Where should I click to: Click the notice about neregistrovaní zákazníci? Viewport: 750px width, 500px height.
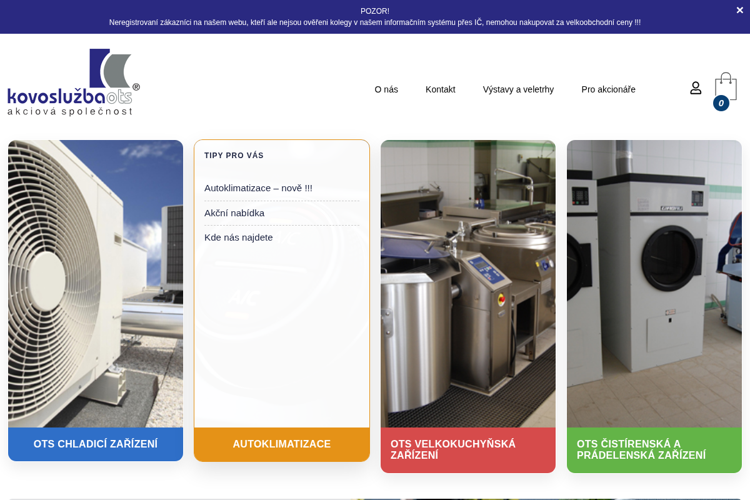[375, 22]
